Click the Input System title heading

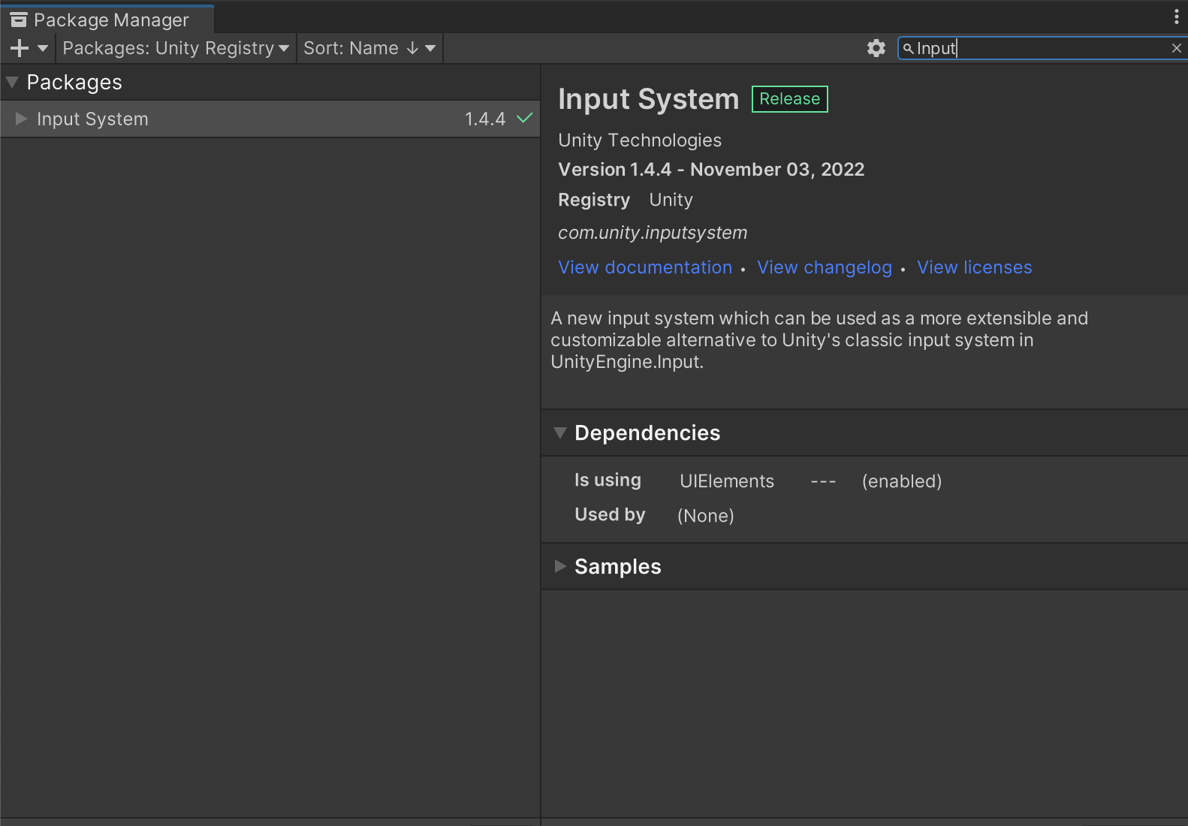pos(649,99)
